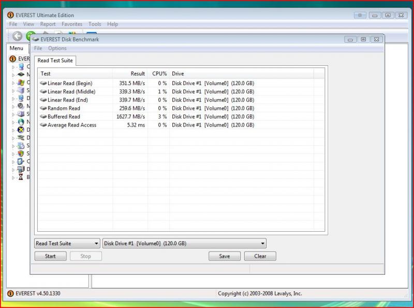Click the disk icon beside Linear Read (Begin)
Image resolution: width=414 pixels, height=308 pixels.
(43, 83)
